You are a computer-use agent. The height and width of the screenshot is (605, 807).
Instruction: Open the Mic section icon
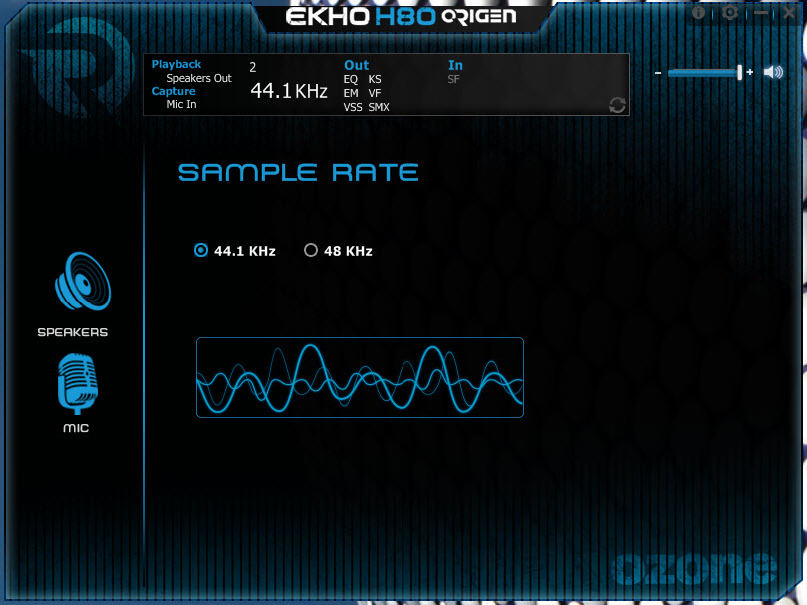(77, 384)
